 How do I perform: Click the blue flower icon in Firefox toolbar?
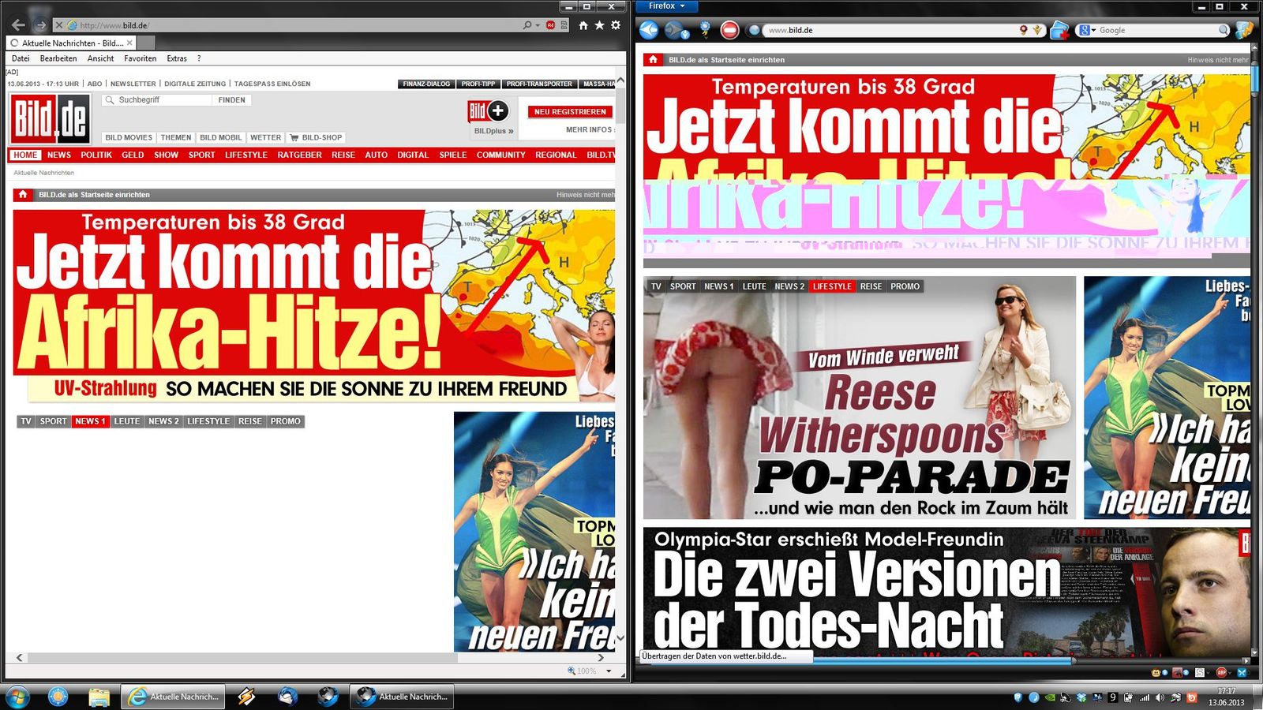point(705,30)
